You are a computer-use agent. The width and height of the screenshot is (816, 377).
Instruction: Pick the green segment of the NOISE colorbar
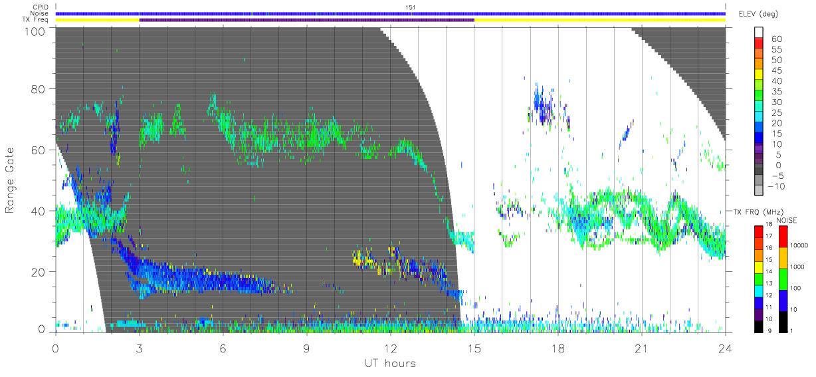tap(783, 278)
